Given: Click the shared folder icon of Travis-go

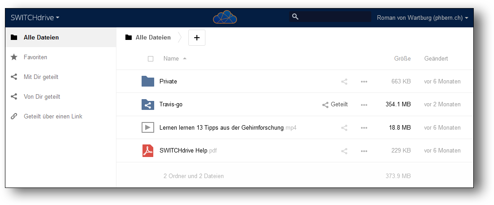Looking at the screenshot, I should tap(148, 105).
